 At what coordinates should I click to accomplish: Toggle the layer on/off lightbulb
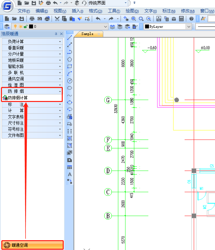pyautogui.click(x=15, y=26)
